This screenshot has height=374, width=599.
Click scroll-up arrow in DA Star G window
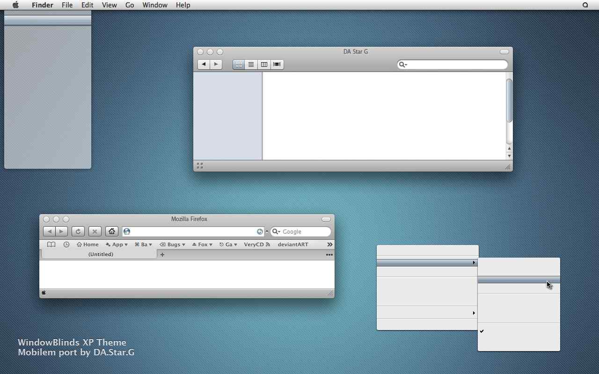(x=509, y=148)
